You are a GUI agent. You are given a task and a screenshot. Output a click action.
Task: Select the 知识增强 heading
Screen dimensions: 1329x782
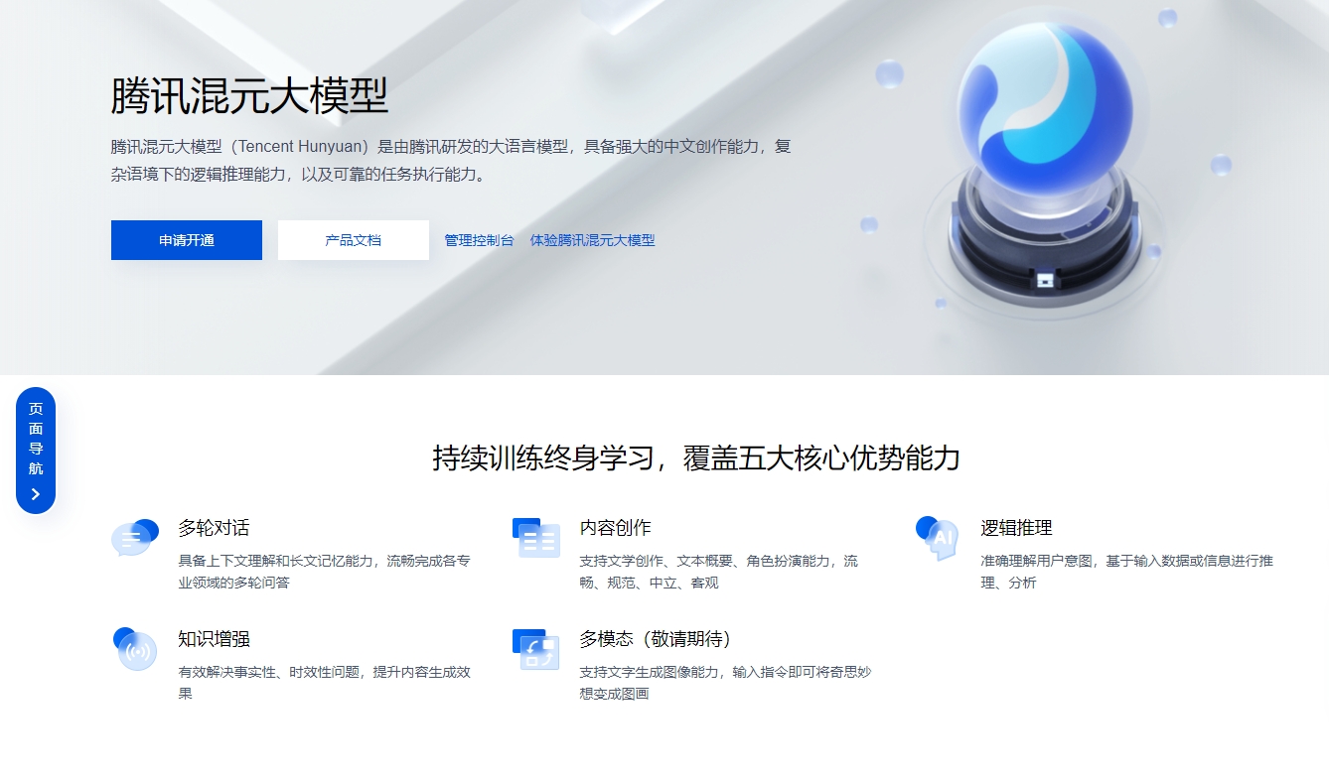(214, 639)
